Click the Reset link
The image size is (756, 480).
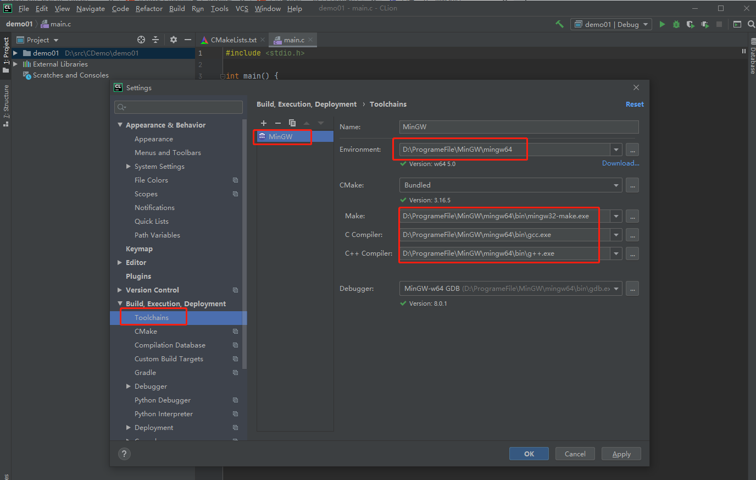(635, 104)
